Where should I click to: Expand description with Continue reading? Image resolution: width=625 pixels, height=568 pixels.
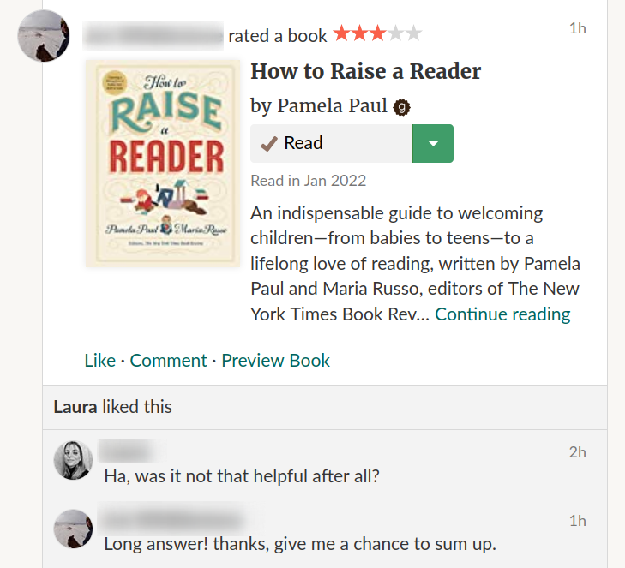[502, 314]
